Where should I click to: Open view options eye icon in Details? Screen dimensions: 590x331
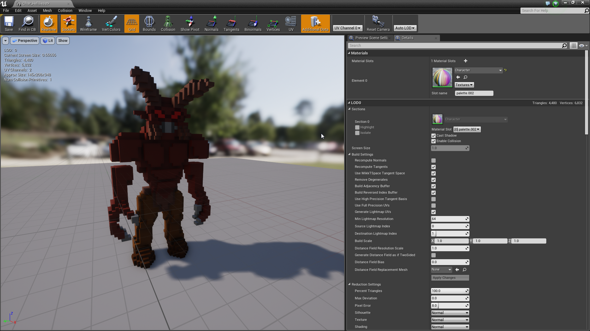[x=582, y=46]
